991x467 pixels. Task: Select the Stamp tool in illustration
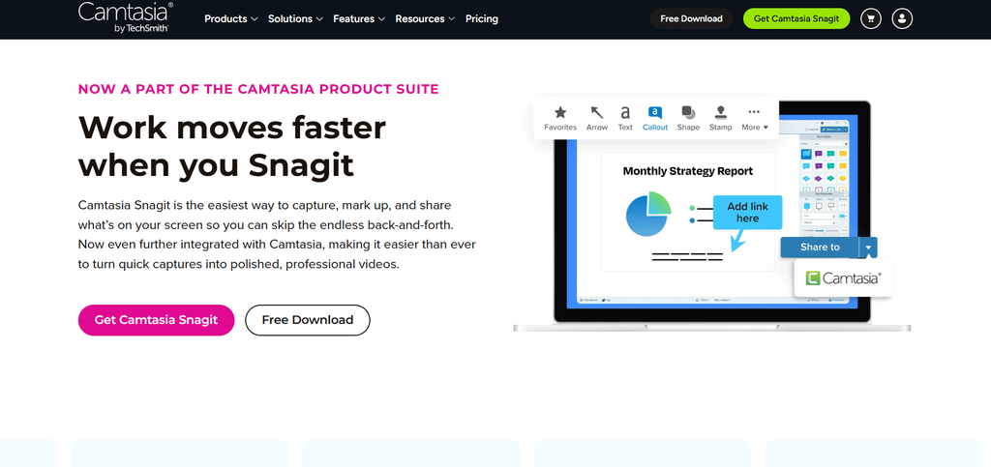(x=720, y=118)
